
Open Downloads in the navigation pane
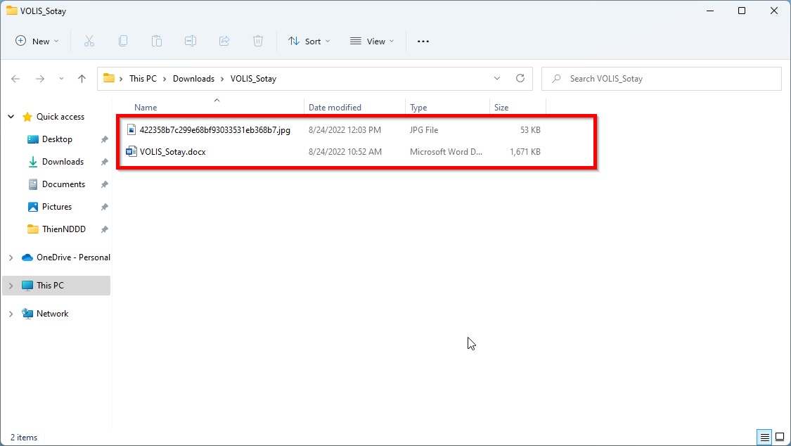point(63,162)
